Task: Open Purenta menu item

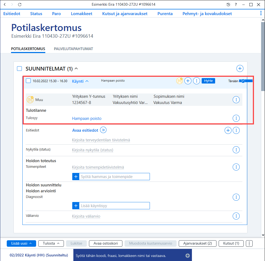Action: click(x=165, y=14)
